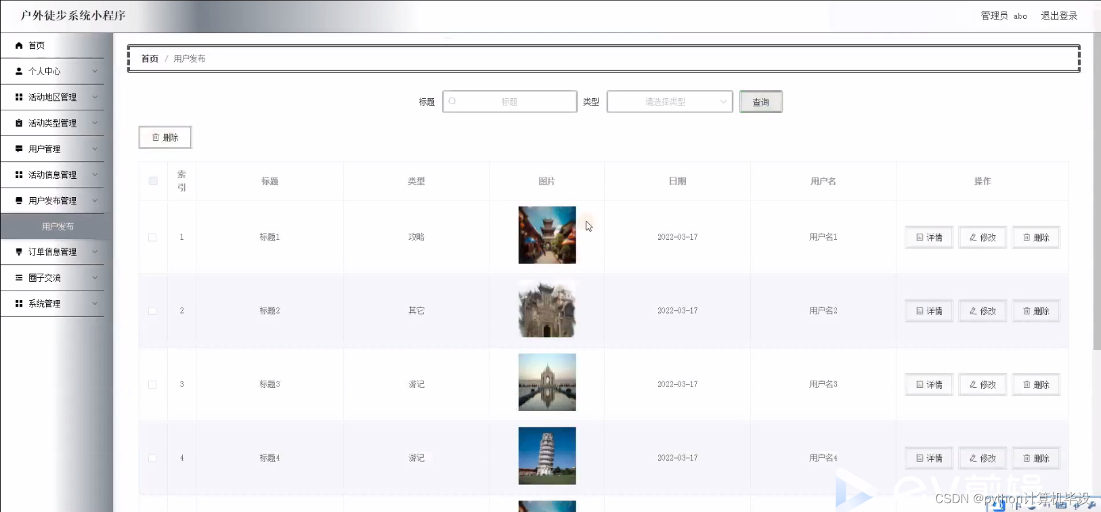Click the grid icon for 系统管理
This screenshot has width=1101, height=512.
[19, 303]
